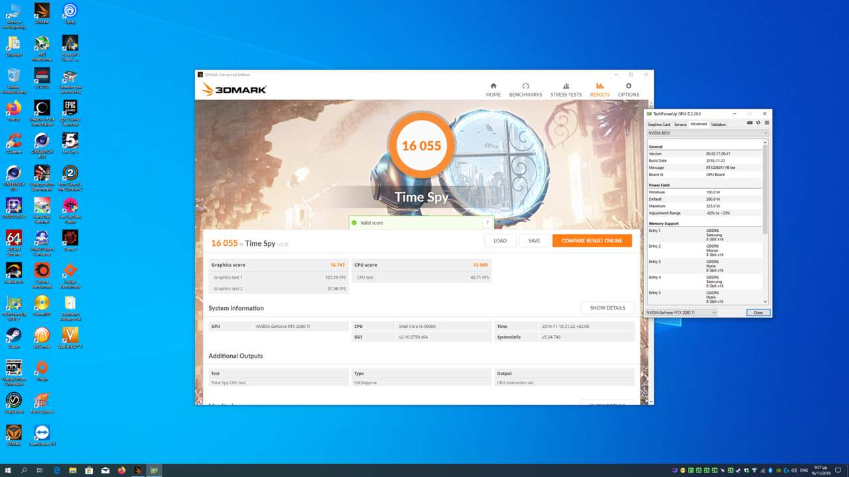Open the Stress Tests section
Screen dimensions: 849x477
pos(566,90)
